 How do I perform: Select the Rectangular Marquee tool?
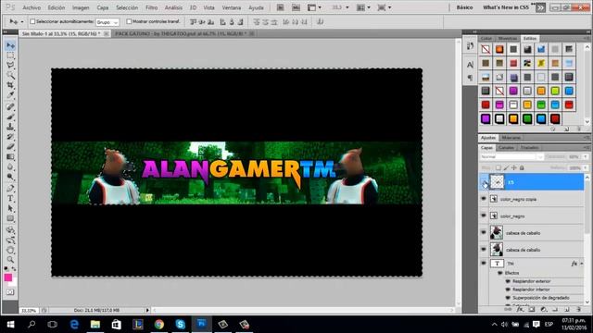coord(10,55)
